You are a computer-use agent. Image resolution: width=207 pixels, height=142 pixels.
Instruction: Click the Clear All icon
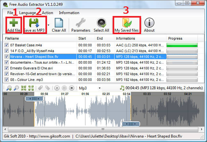point(59,23)
